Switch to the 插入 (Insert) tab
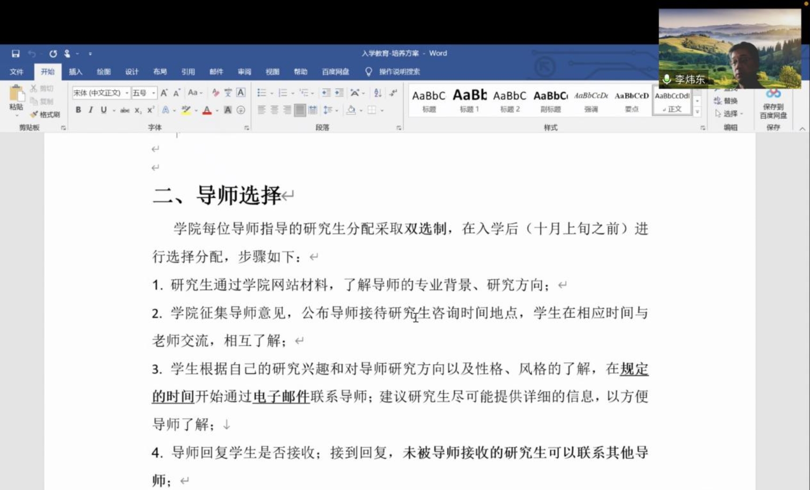 75,71
